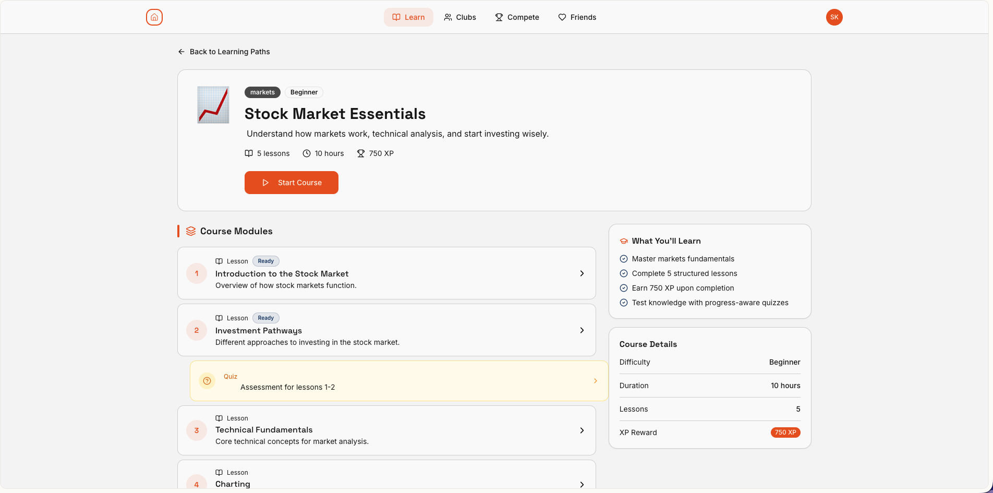Click the home logo icon
This screenshot has height=493, width=993.
154,17
